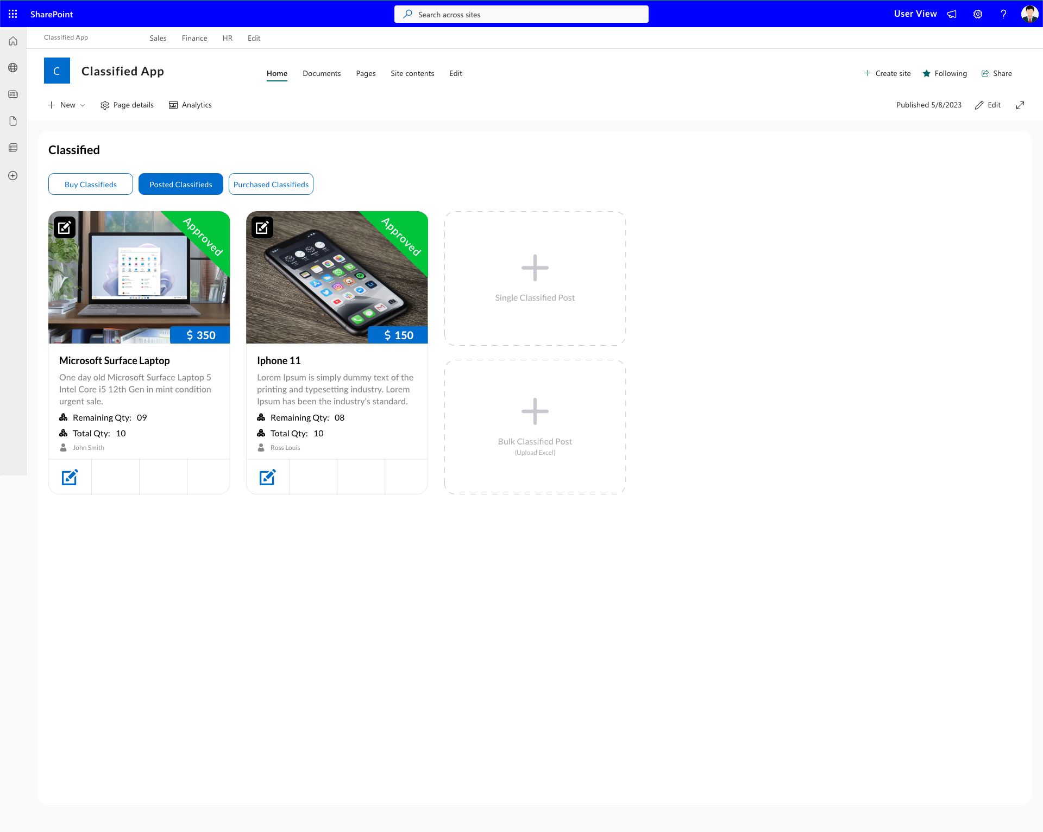Screen dimensions: 1043x832
Task: Click edit overlay on Iphone 11 image
Action: coord(262,227)
